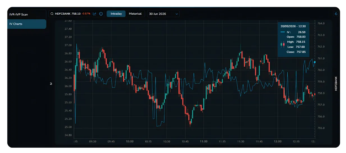Click the 09:30 time axis label

coord(93,141)
